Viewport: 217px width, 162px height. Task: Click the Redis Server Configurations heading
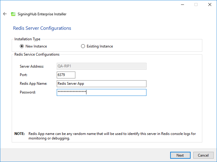42,28
